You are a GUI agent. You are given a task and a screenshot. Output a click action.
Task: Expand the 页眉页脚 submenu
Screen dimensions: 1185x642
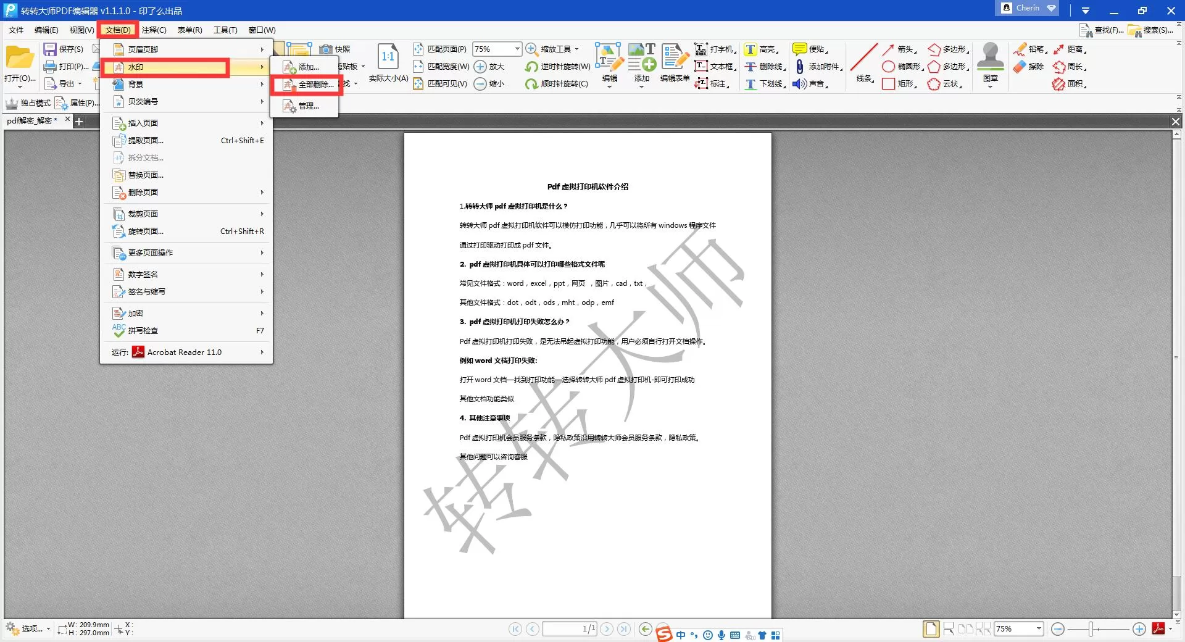[186, 49]
